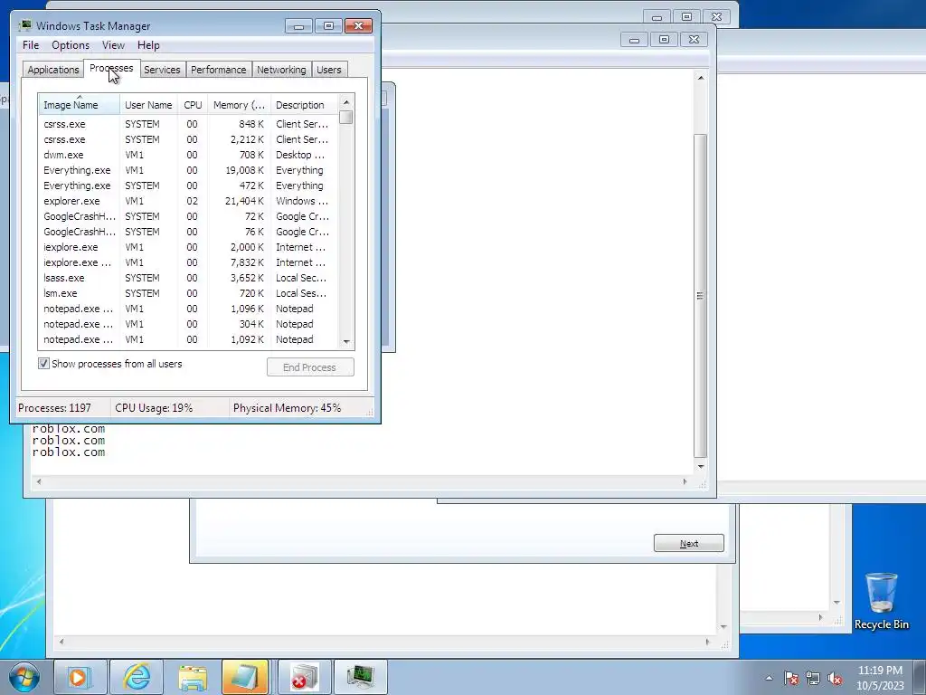
Task: Sort by CPU column header
Action: [x=193, y=105]
